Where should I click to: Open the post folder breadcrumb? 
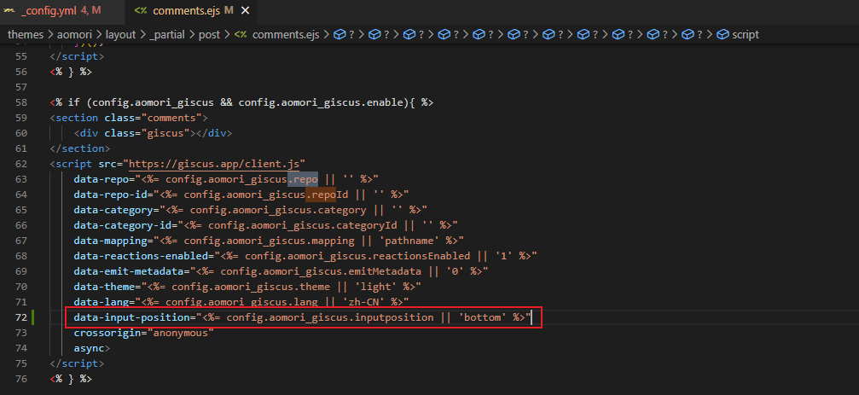pos(208,35)
